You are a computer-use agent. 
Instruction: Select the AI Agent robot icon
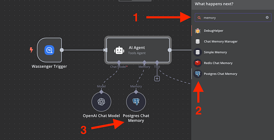tap(119, 50)
